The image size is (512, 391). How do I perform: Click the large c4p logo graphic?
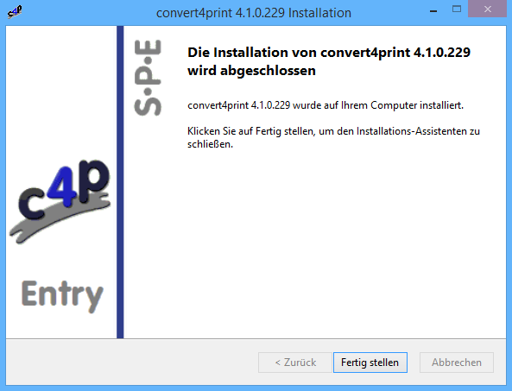tap(60, 201)
